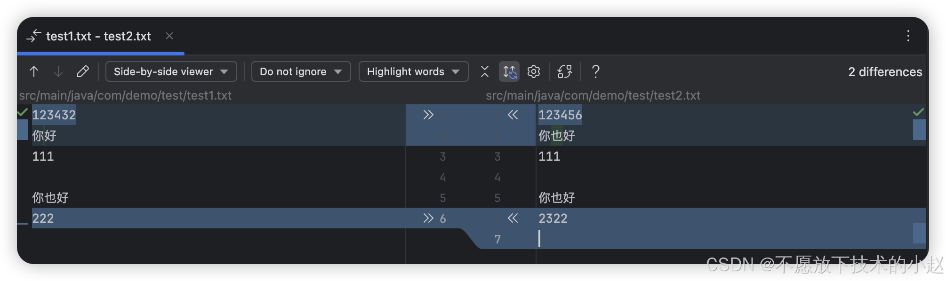This screenshot has height=281, width=946.
Task: Apply left line 222 to the right
Action: click(428, 218)
